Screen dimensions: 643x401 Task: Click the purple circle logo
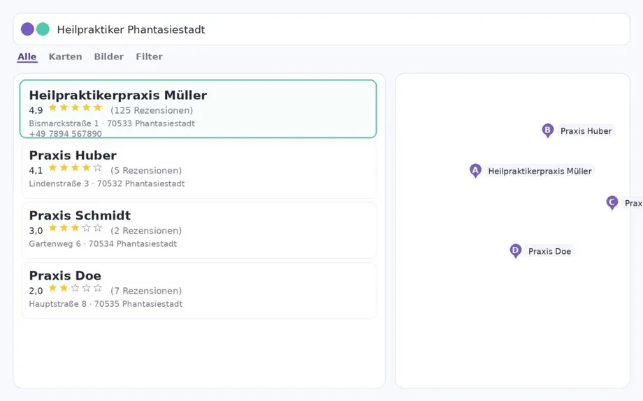27,29
